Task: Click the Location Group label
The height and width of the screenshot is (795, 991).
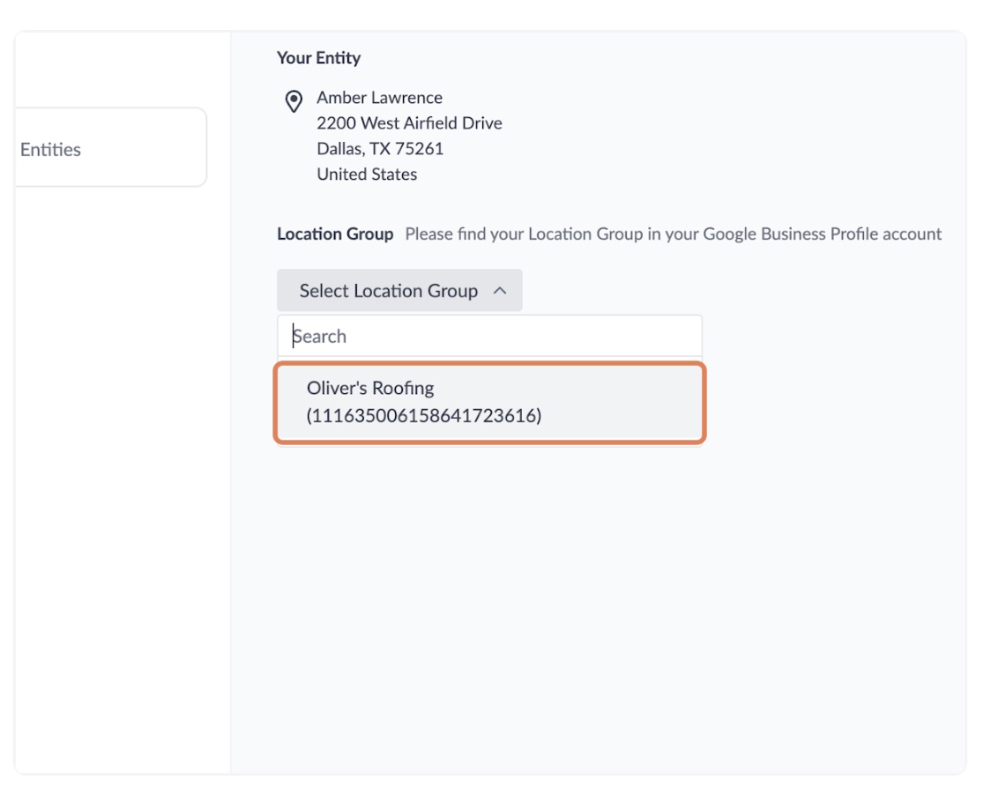Action: [x=335, y=234]
